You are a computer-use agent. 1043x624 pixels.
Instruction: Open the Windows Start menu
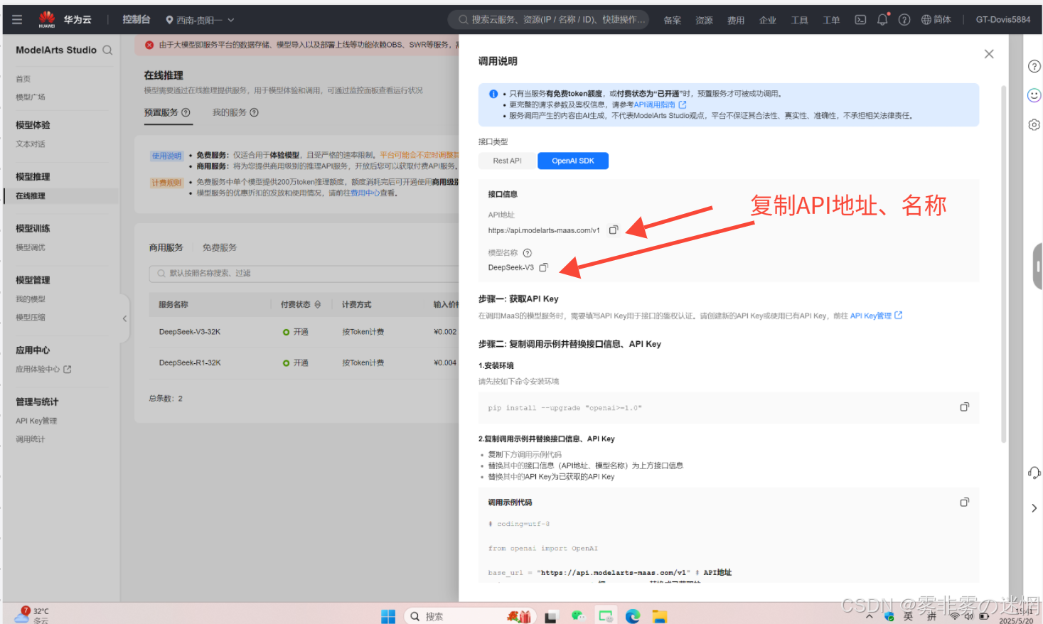coord(388,616)
